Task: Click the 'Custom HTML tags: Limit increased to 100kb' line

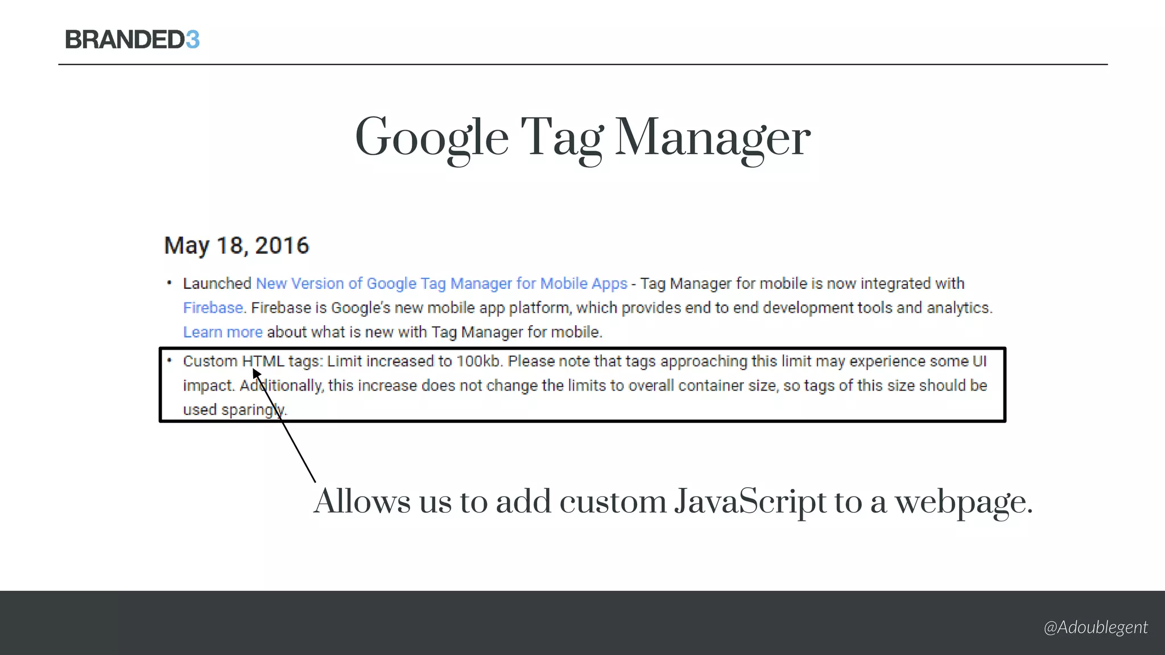Action: pos(343,362)
